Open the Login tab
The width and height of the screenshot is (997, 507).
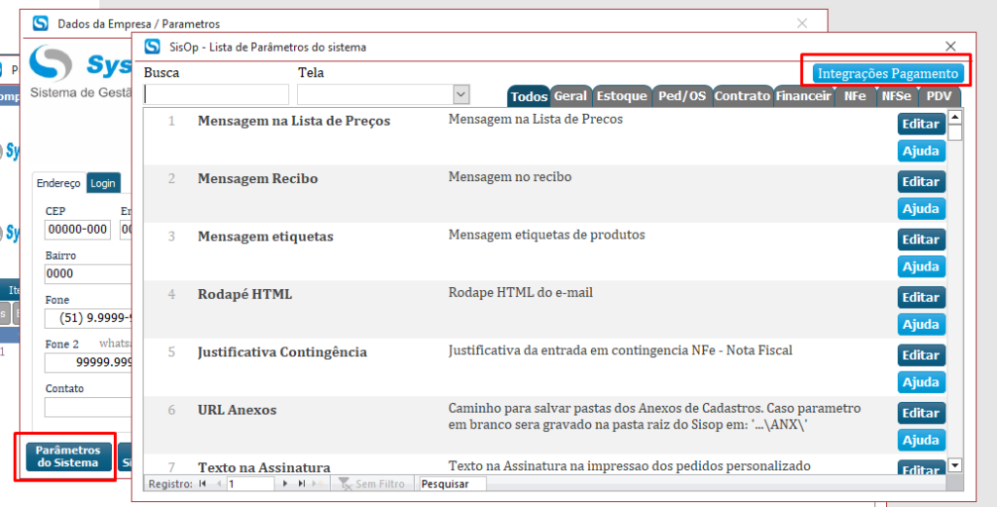[103, 183]
